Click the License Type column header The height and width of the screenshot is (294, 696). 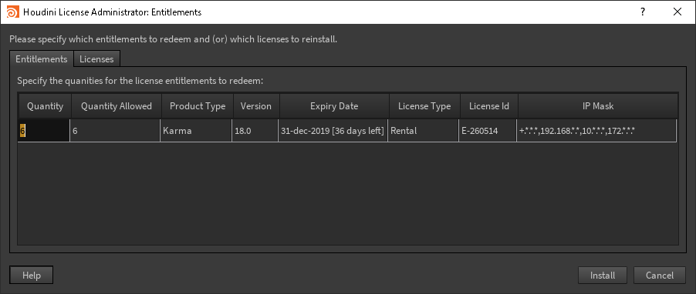click(x=424, y=106)
